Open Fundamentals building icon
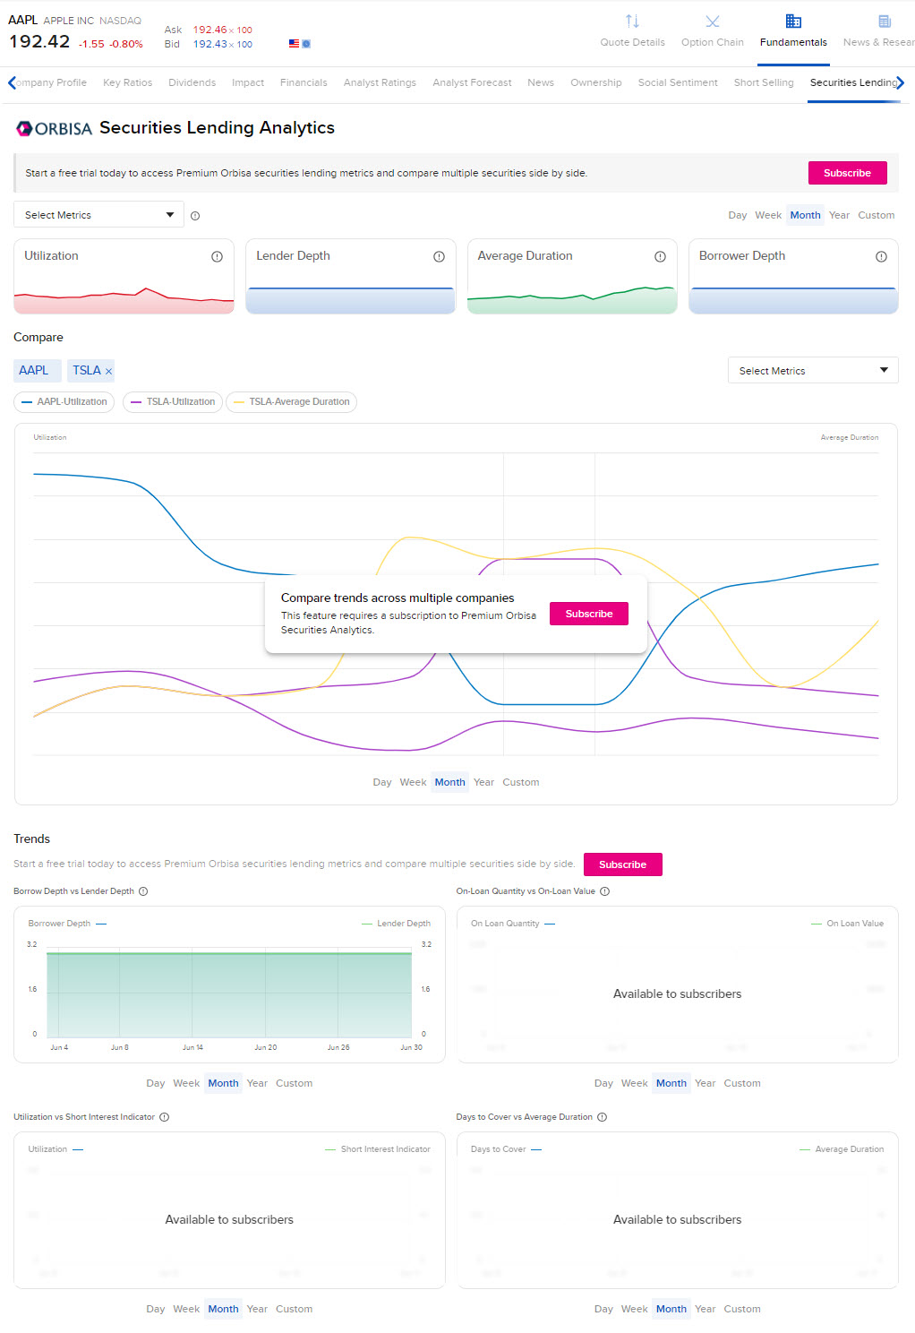 tap(793, 21)
